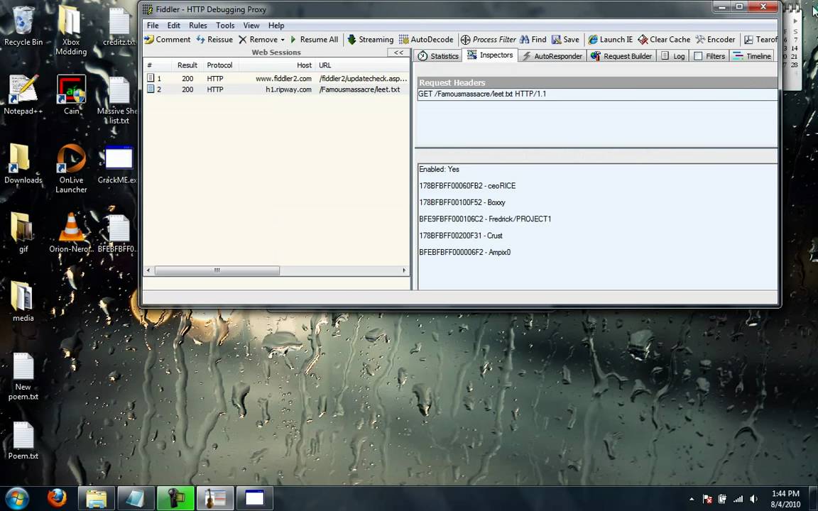818x511 pixels.
Task: Sort sessions by Host column
Action: (276, 65)
